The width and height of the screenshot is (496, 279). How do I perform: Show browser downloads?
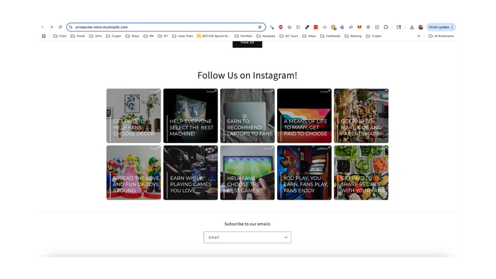pos(412,27)
